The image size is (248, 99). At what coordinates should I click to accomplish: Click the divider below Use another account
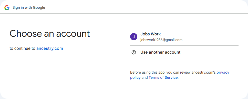click(x=184, y=59)
